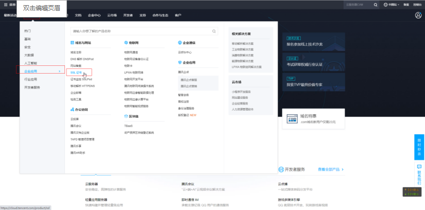Click the network speed indicator widget

412,192
